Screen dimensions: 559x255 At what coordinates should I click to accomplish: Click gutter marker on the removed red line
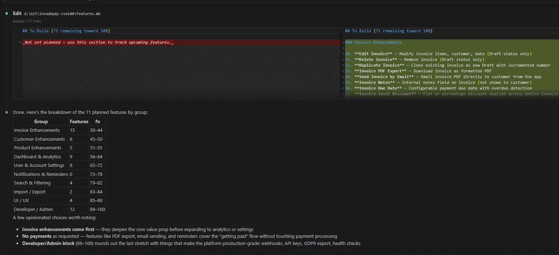[20, 42]
